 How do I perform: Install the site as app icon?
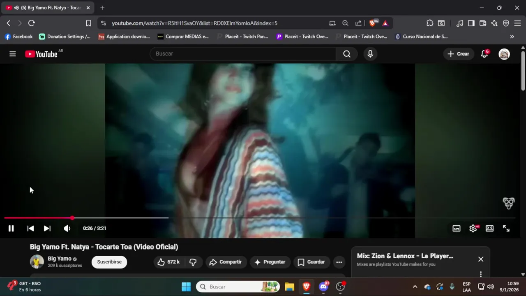coord(332,23)
